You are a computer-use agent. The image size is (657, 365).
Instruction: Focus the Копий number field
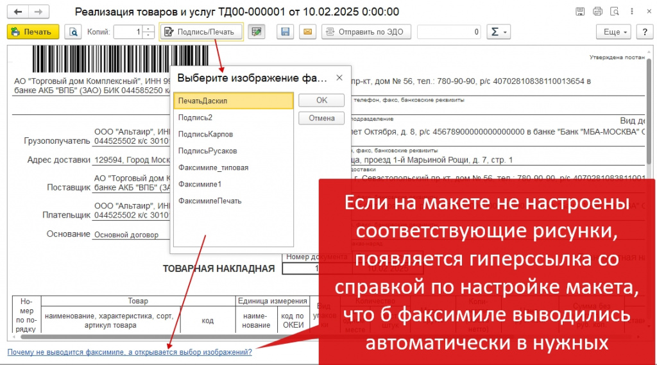[128, 32]
